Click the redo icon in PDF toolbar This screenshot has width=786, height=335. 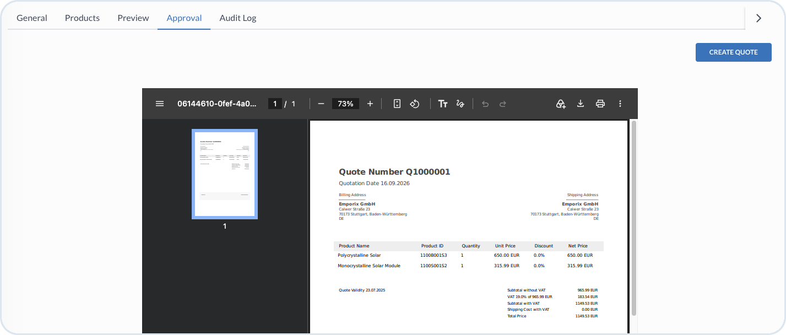tap(503, 104)
